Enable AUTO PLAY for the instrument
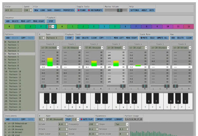 tap(87, 119)
